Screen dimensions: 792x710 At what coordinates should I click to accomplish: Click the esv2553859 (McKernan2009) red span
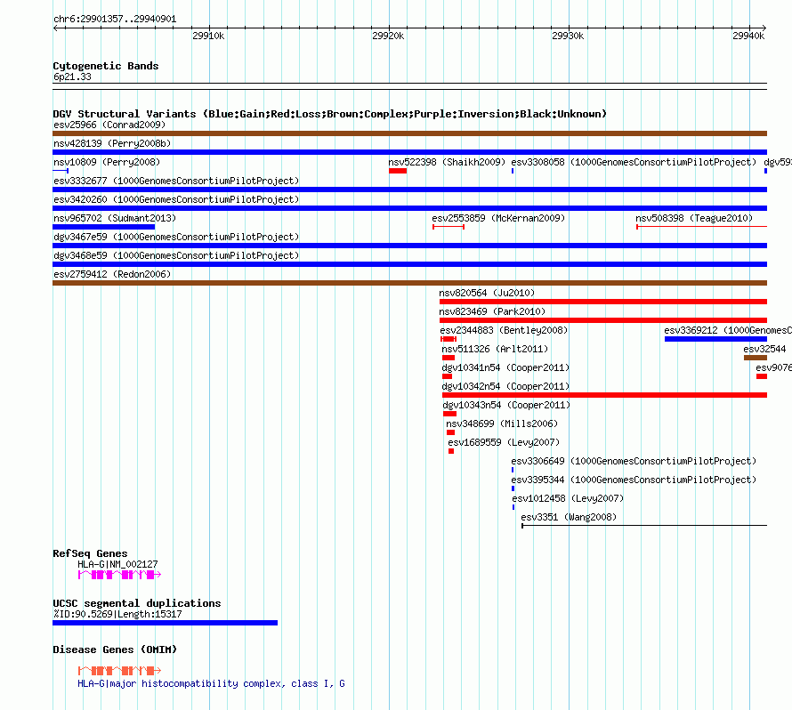pos(448,227)
